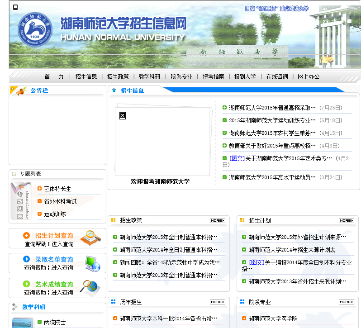Click 查询帮助 under 艺术成绩查询

click(x=35, y=293)
